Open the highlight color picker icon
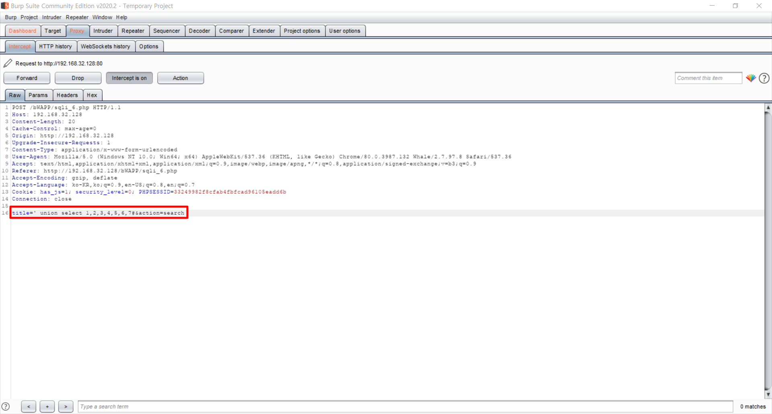Screen dimensions: 772x414 [x=751, y=78]
